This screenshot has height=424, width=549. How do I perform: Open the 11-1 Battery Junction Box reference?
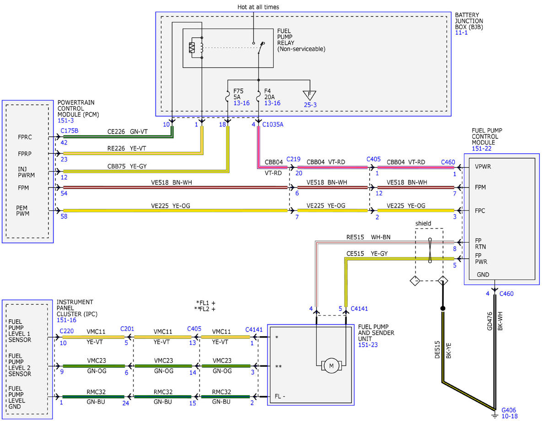(x=462, y=34)
